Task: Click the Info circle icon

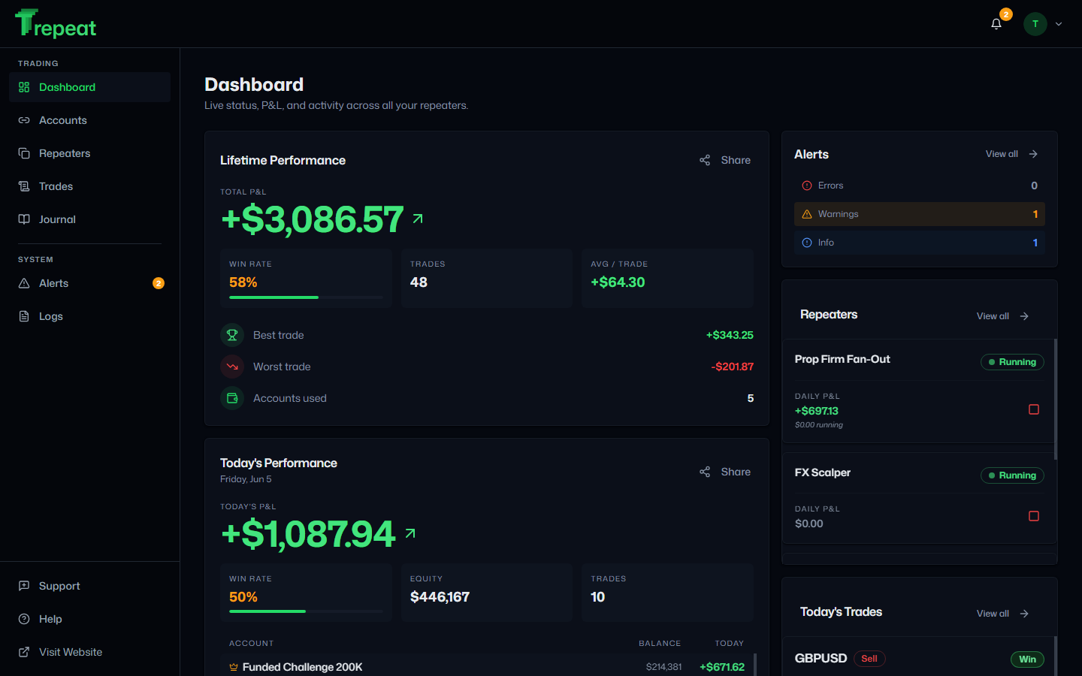Action: tap(807, 243)
